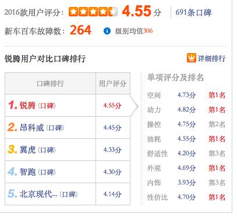
Task: Open the 口碑 link next to 锐腾
Action: click(x=47, y=106)
